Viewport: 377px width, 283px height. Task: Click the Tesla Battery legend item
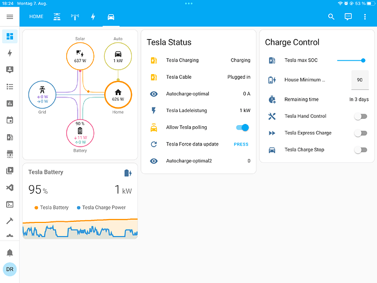click(x=52, y=208)
